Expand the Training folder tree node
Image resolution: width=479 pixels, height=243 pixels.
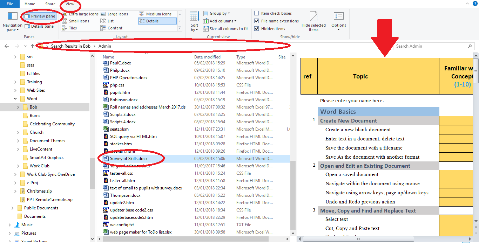click(x=15, y=82)
